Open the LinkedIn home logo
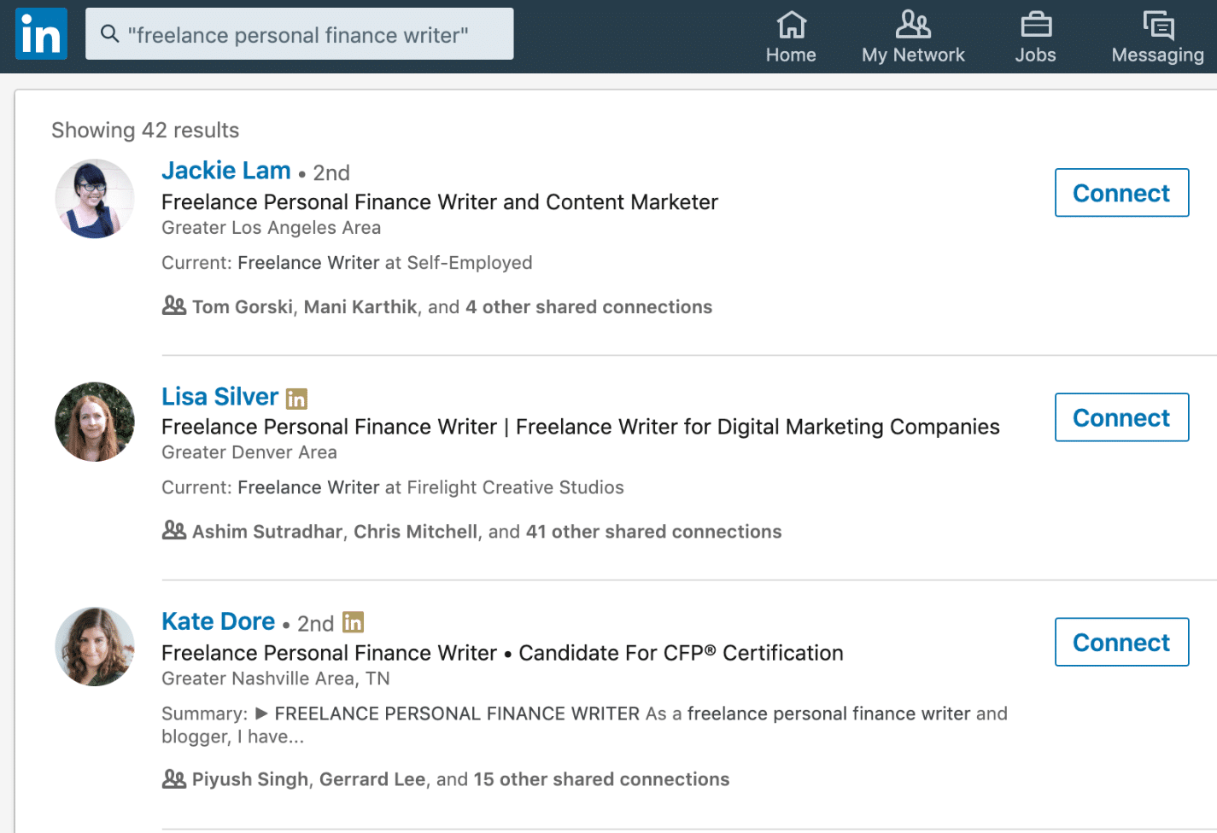 [40, 33]
